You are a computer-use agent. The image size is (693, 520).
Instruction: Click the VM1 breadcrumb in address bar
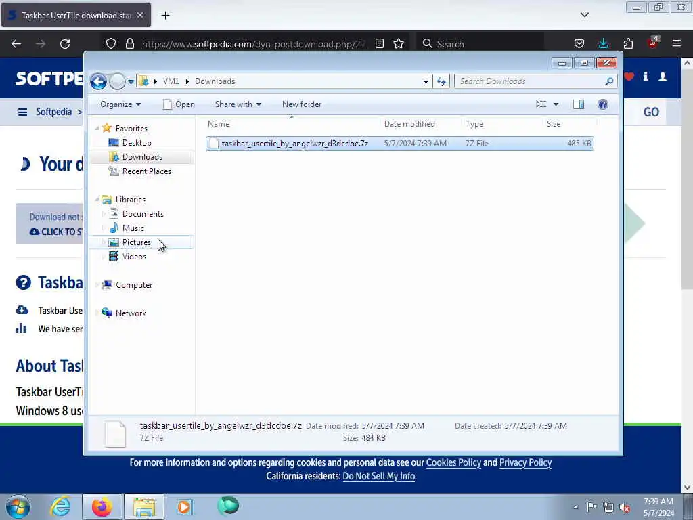171,81
